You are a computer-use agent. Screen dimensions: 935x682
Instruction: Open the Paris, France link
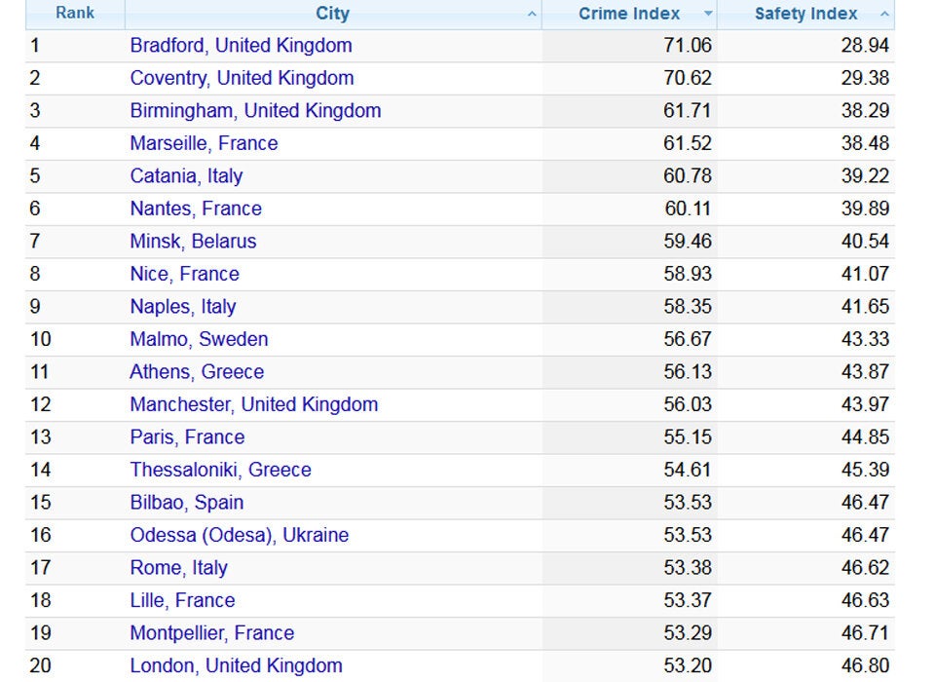click(x=187, y=437)
